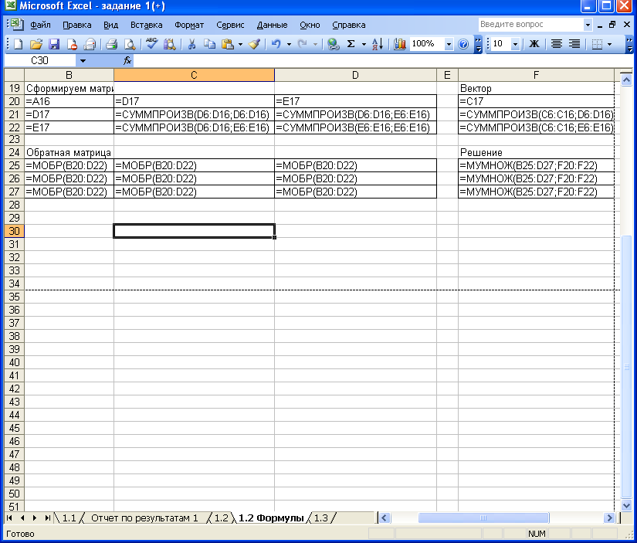Select cell containing Обратная матрица

click(x=69, y=152)
